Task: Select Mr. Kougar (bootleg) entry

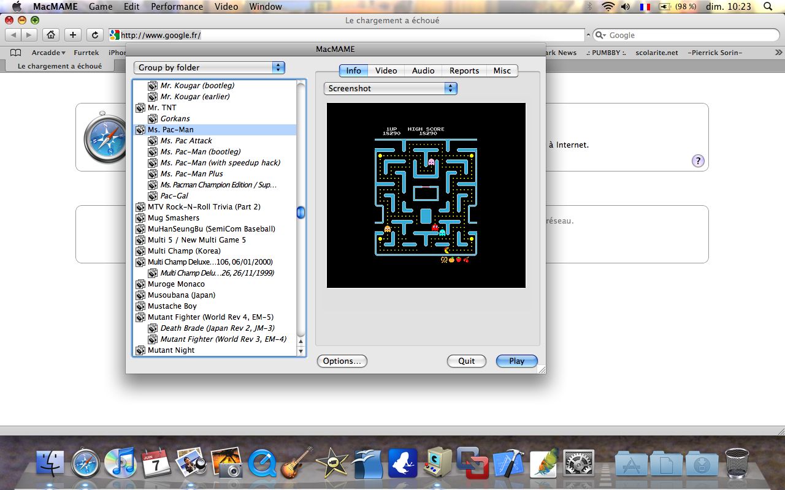Action: coord(197,85)
